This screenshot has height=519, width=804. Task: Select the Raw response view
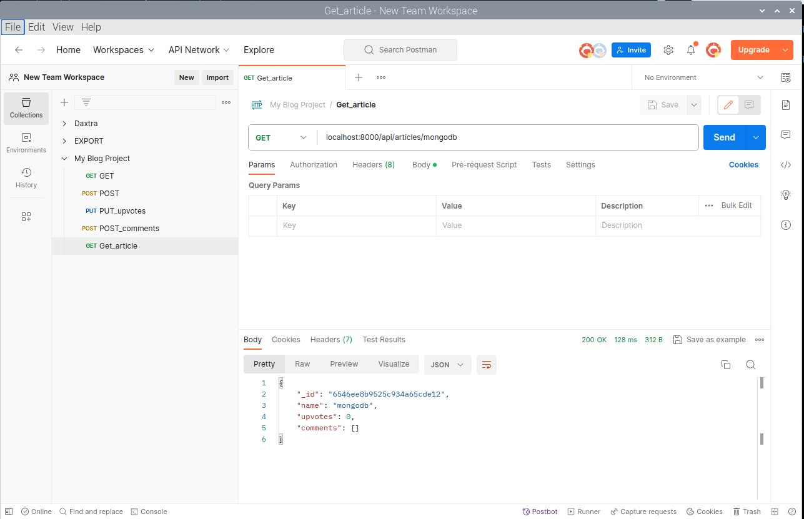(x=302, y=364)
